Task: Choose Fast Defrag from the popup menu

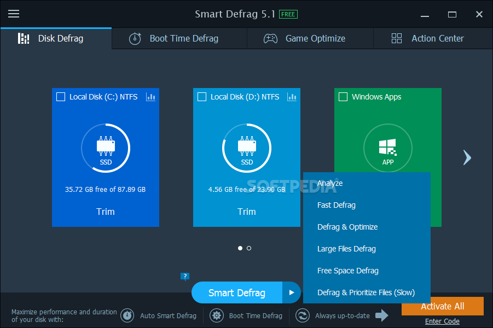Action: coord(367,205)
